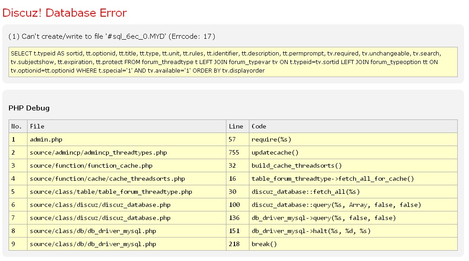This screenshot has width=469, height=261.
Task: Select db_driver_mysql.php file cell in row 9
Action: pyautogui.click(x=127, y=244)
